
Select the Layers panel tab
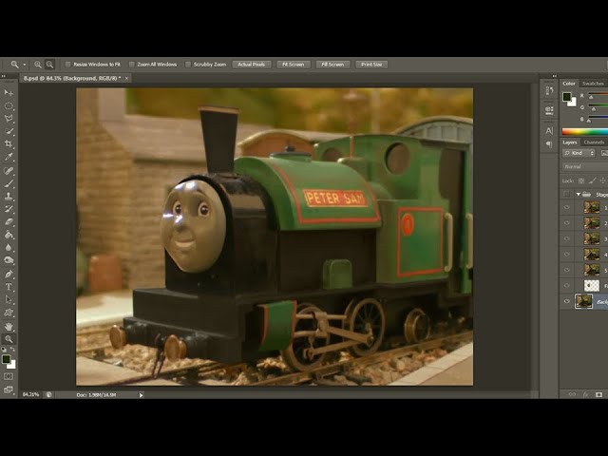(x=570, y=142)
